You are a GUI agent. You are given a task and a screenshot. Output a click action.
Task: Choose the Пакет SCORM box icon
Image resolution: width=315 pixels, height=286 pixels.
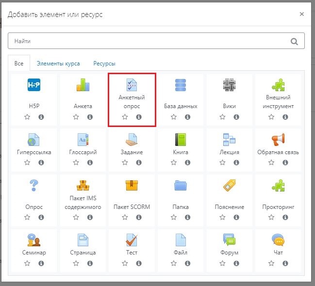click(x=132, y=185)
